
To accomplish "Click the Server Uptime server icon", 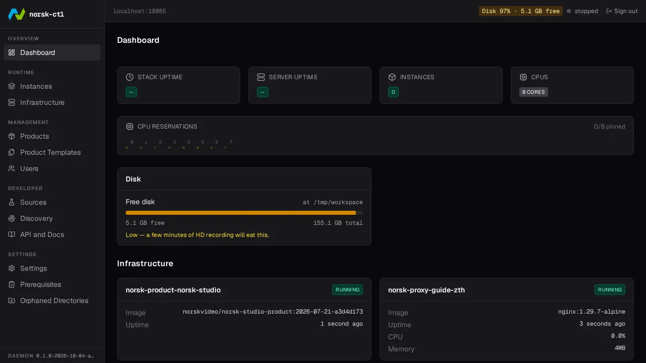I will 261,77.
